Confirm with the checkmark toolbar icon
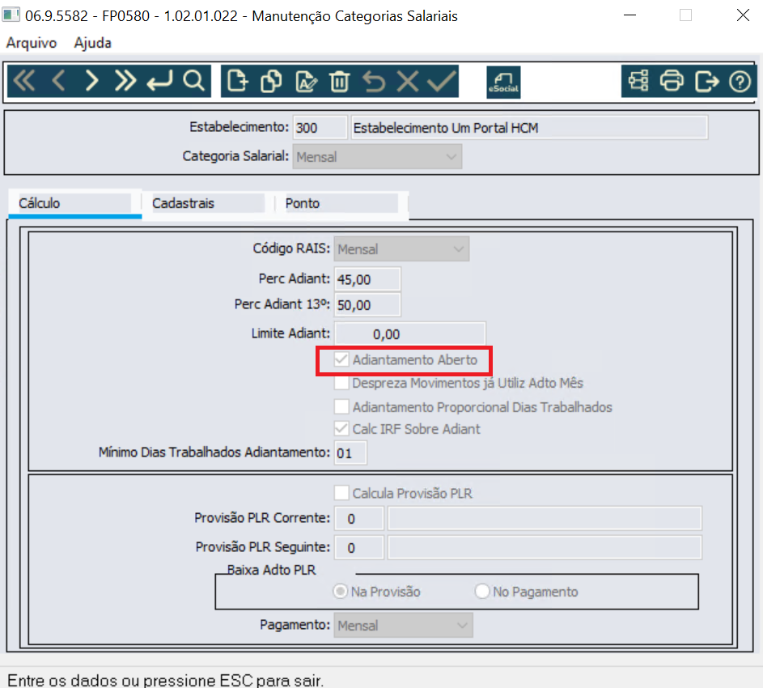The width and height of the screenshot is (763, 688). click(x=441, y=81)
